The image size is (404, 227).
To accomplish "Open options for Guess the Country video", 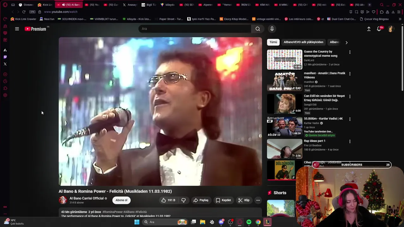I will (350, 52).
